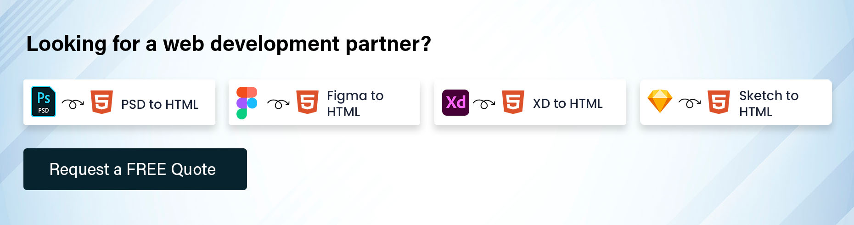
Task: Click the HTML5 icon beside Figma to HTML
Action: tap(308, 102)
